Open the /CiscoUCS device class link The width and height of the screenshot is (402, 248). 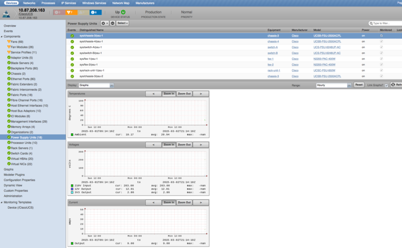tap(26, 14)
